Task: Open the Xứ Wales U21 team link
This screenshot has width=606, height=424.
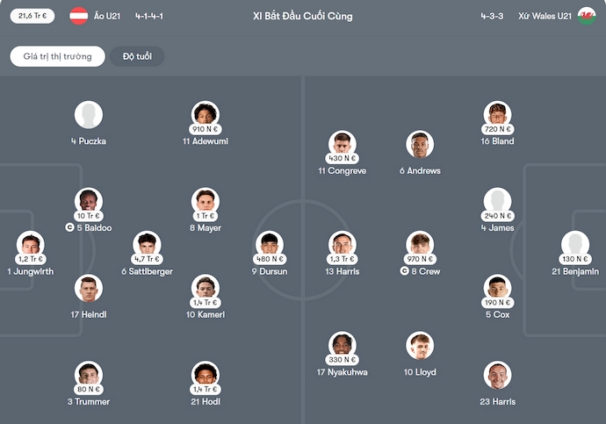Action: [545, 16]
